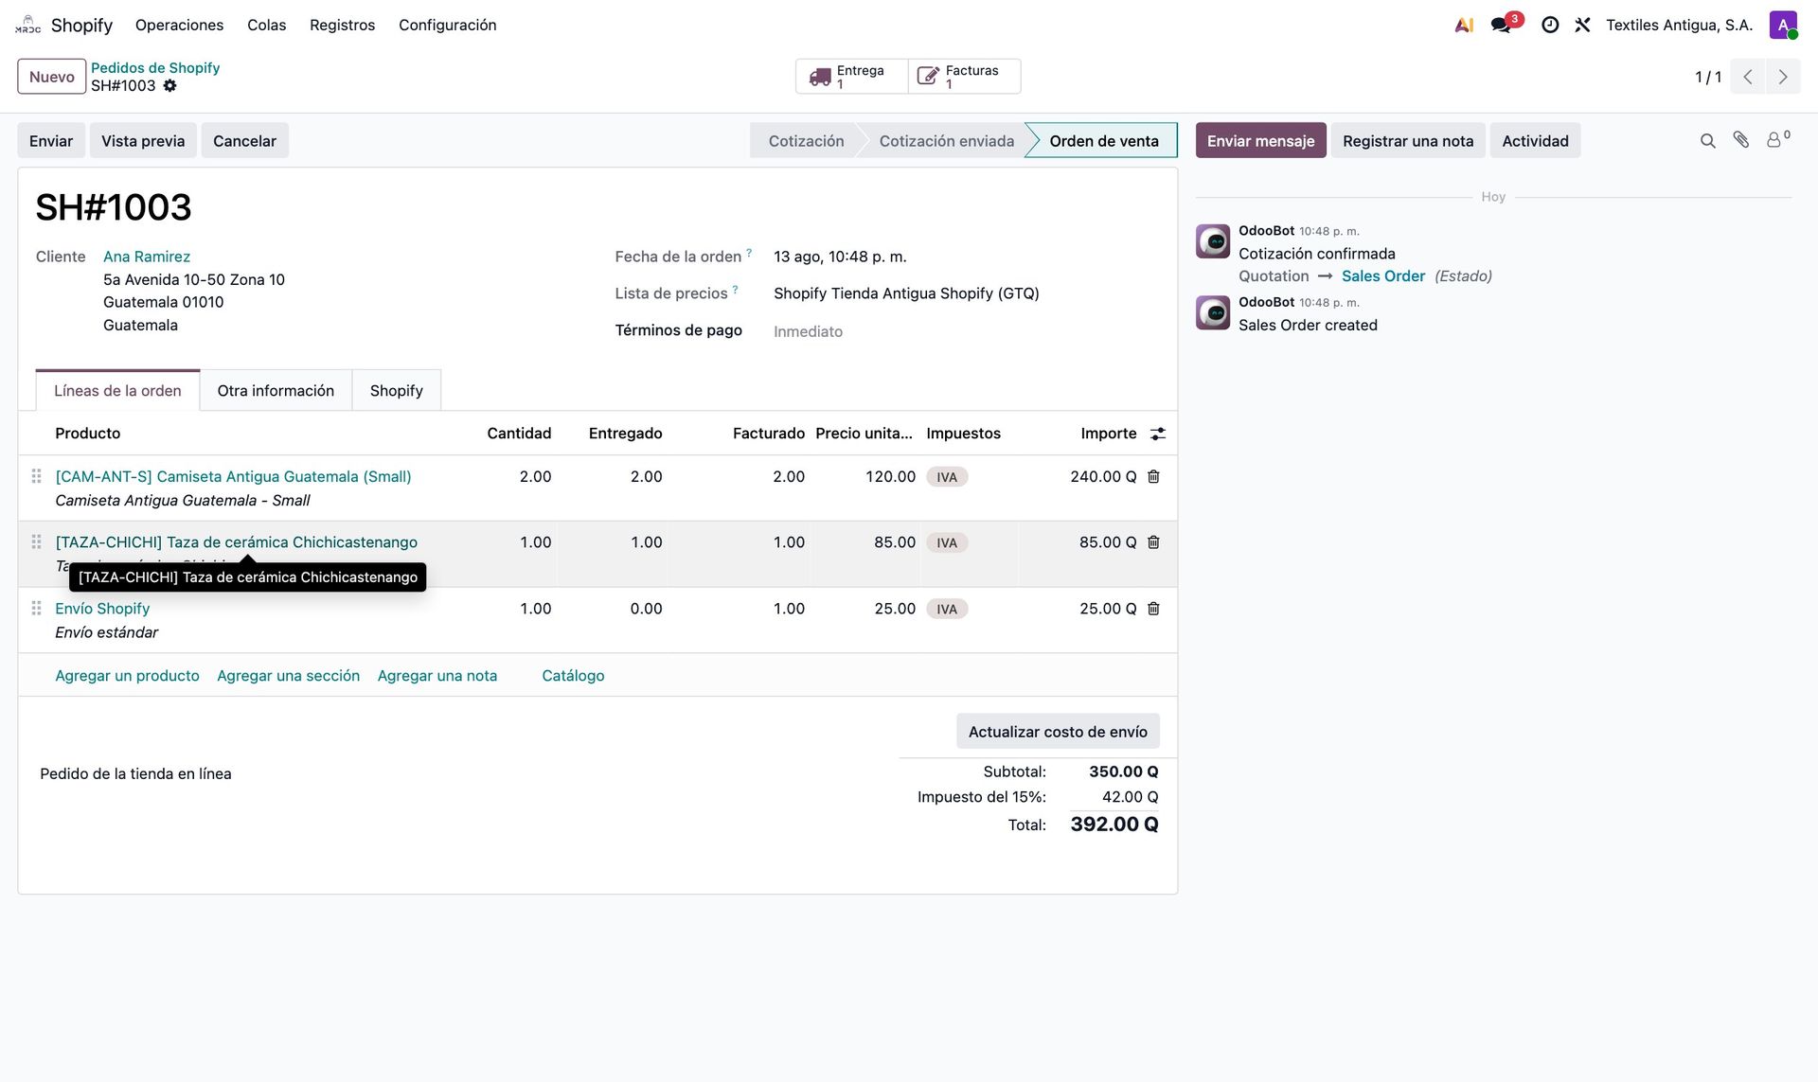The image size is (1818, 1082).
Task: Click Vista previa button
Action: pyautogui.click(x=143, y=141)
